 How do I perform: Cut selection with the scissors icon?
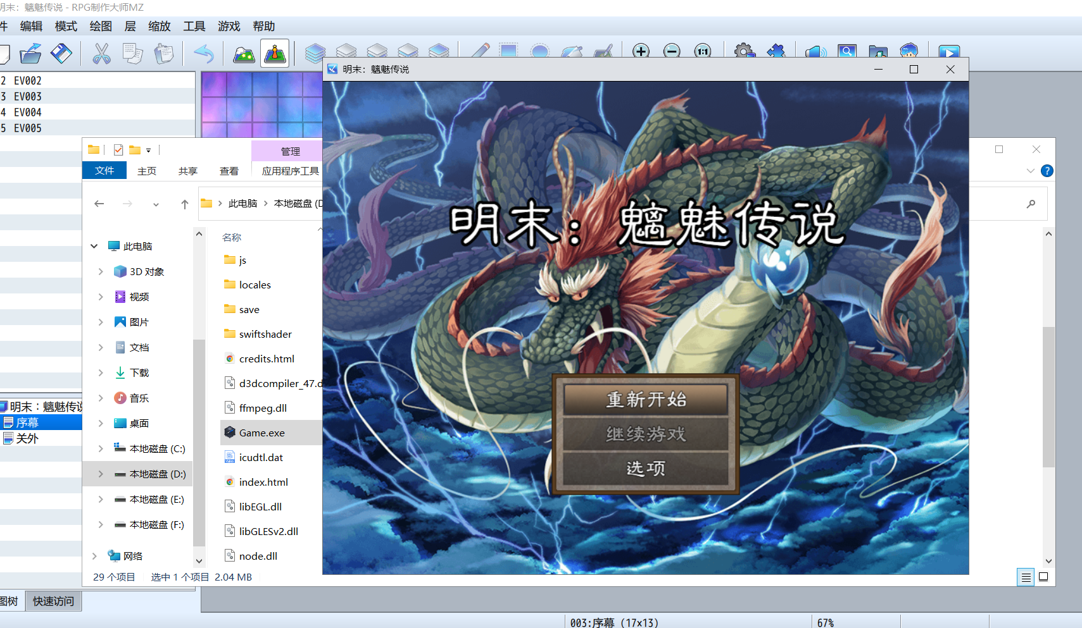coord(101,54)
